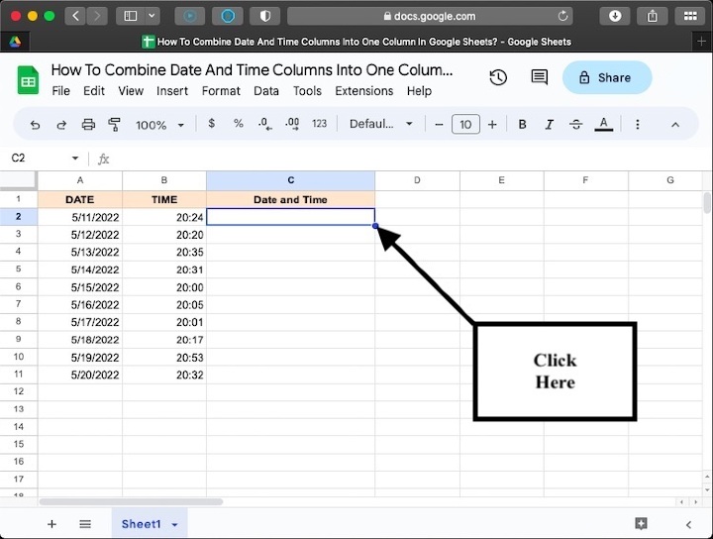Select column A header
This screenshot has height=539, width=713.
point(80,180)
